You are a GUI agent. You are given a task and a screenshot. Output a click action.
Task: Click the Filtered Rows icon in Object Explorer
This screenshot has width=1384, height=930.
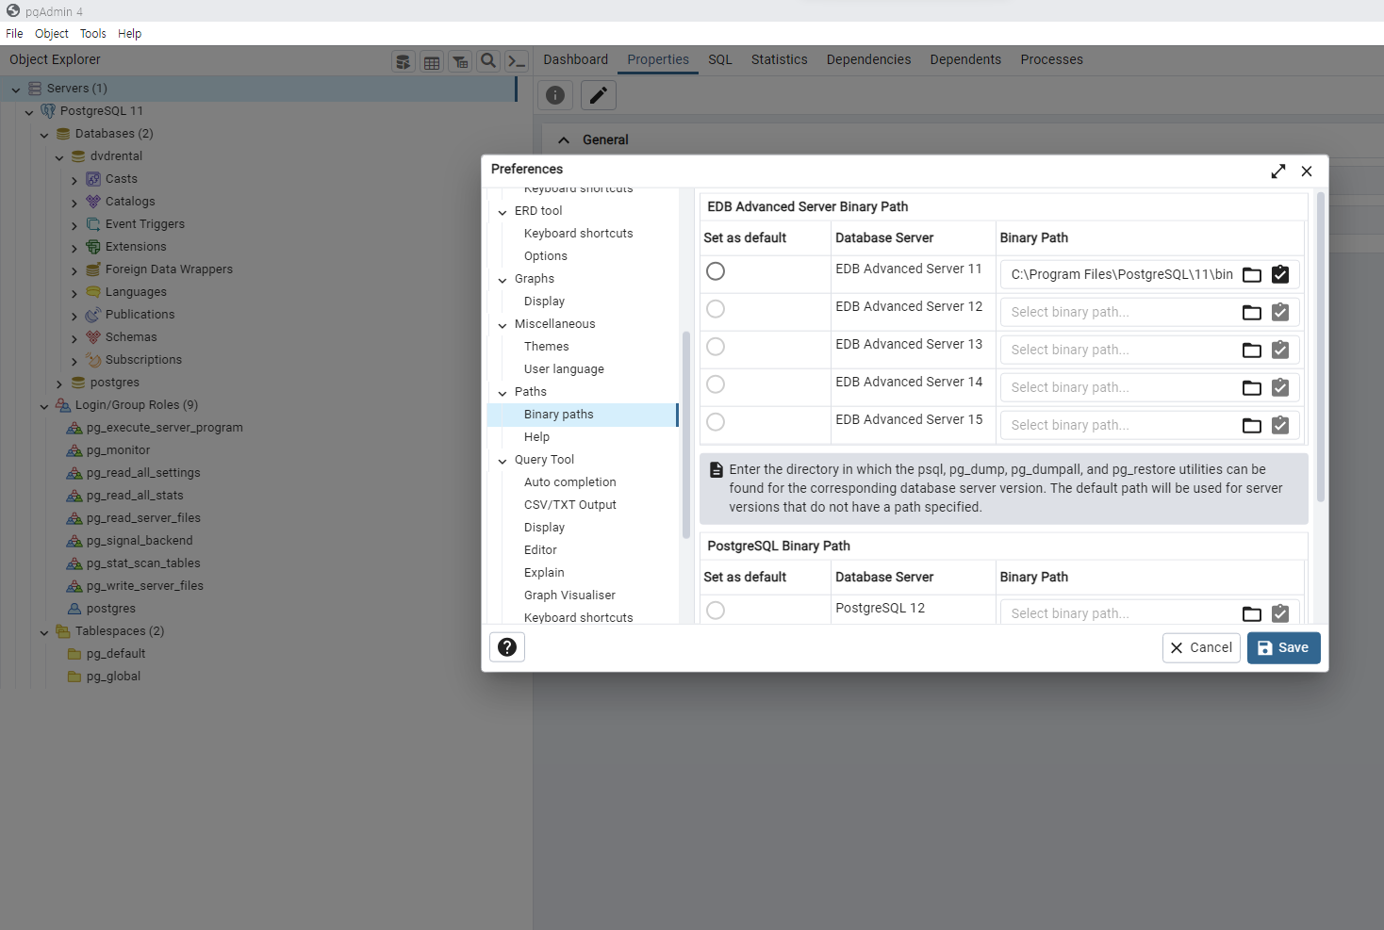(460, 62)
